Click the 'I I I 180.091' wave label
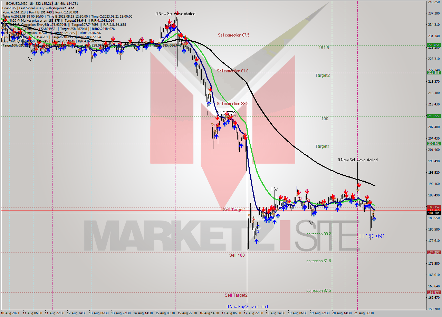This screenshot has width=442, height=317. tap(370, 236)
